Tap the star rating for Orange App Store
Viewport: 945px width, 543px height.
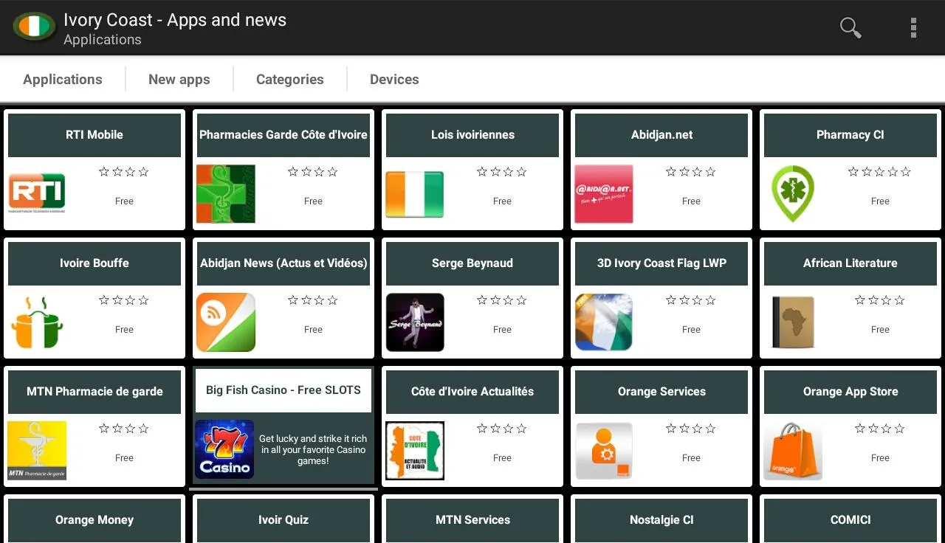pos(880,429)
